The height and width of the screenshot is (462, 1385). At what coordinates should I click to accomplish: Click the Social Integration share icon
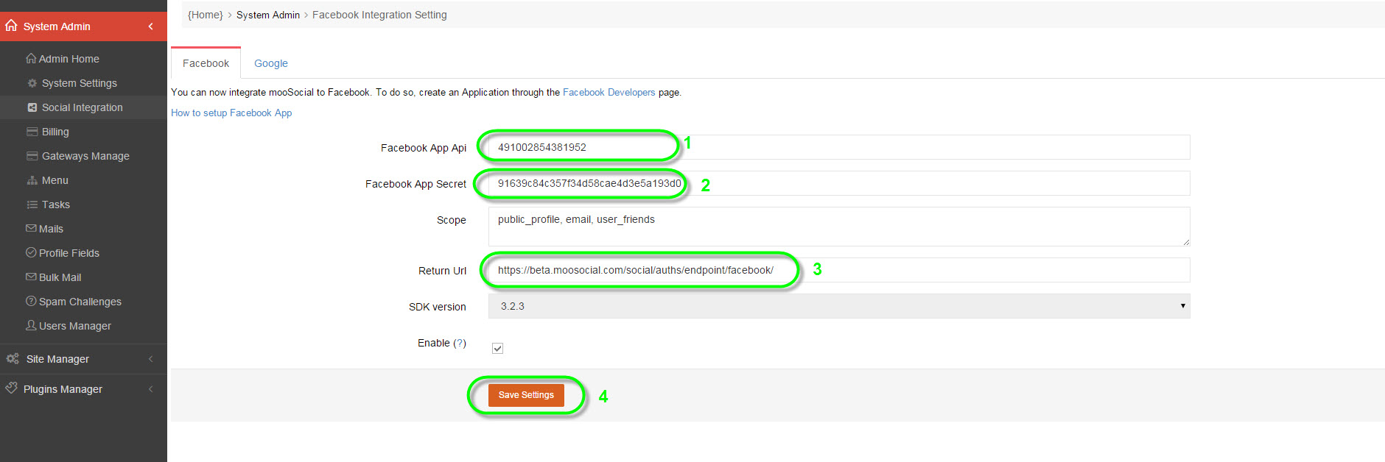(32, 107)
